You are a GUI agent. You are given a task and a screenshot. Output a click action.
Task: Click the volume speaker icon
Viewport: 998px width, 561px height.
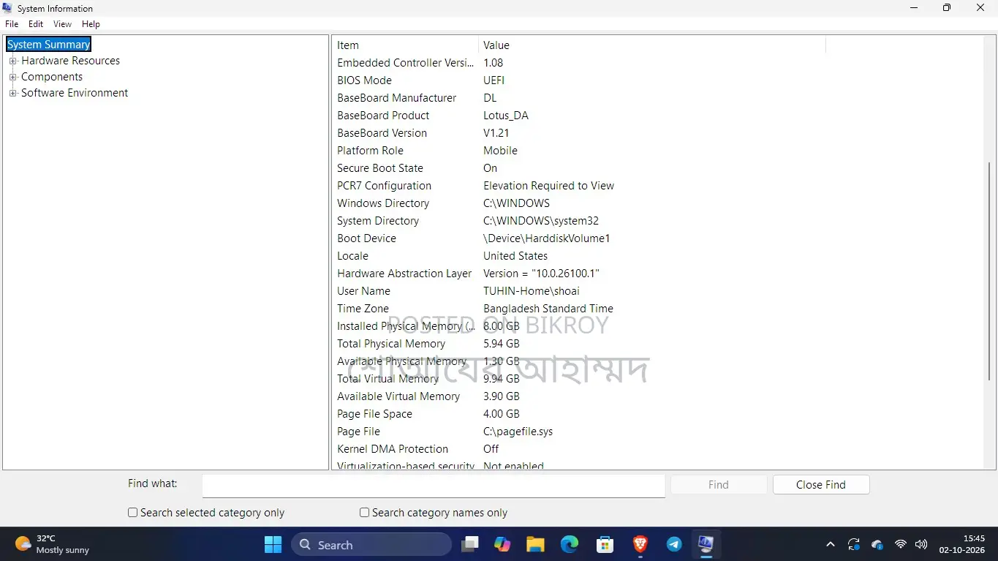click(x=921, y=545)
